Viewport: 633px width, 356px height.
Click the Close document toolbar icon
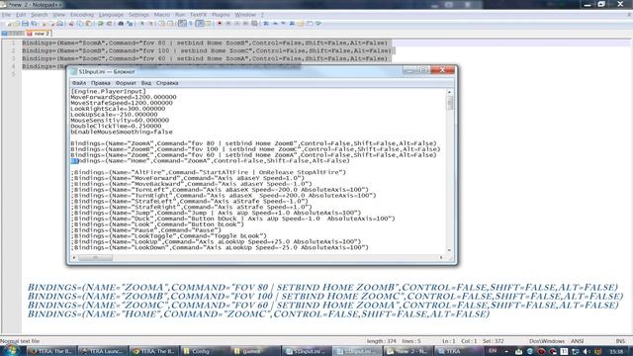click(x=44, y=24)
